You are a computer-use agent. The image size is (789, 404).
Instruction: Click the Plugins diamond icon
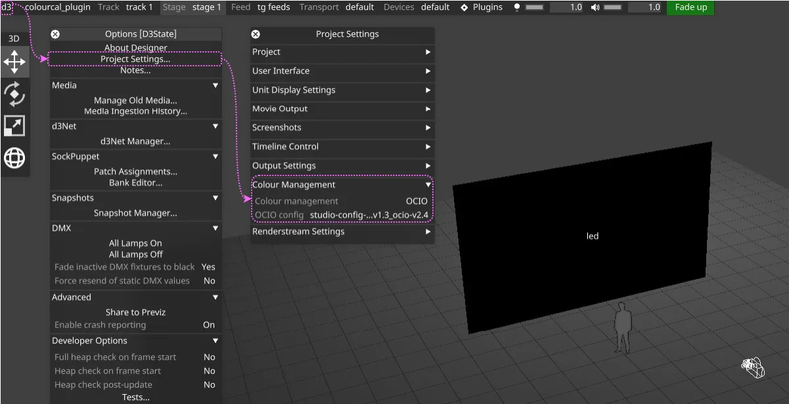pyautogui.click(x=464, y=7)
